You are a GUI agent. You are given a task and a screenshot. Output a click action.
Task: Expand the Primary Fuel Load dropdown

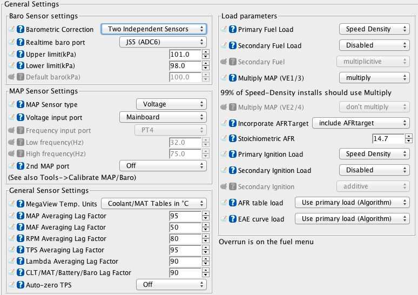tap(374, 29)
